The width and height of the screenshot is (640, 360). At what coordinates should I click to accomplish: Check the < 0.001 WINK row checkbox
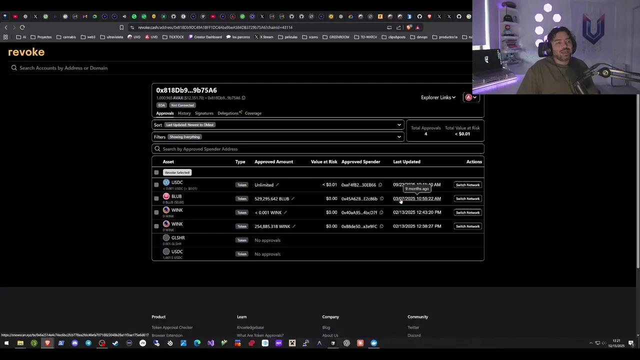click(156, 212)
